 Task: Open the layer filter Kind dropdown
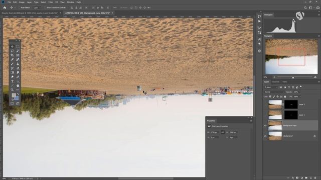coord(271,87)
